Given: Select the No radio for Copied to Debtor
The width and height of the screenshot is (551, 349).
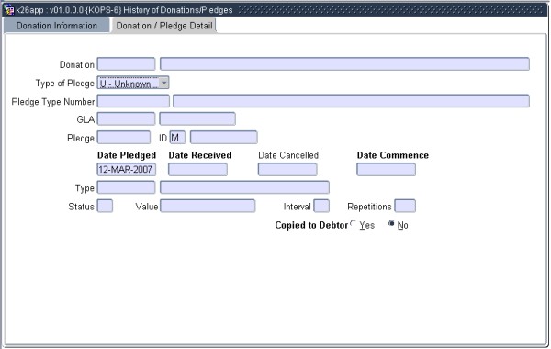Looking at the screenshot, I should (391, 223).
